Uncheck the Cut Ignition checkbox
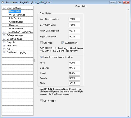 [63, 43]
